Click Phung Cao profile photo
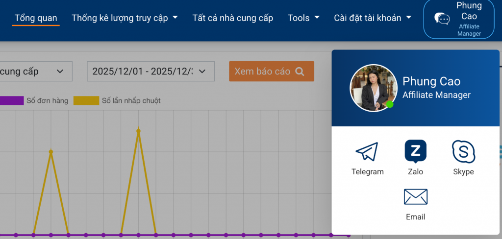 click(x=373, y=88)
